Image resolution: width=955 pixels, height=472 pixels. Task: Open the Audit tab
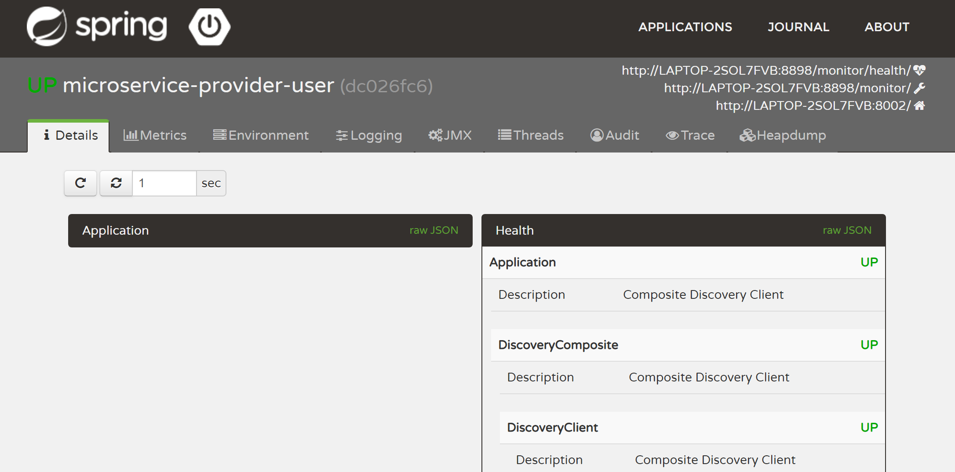614,135
